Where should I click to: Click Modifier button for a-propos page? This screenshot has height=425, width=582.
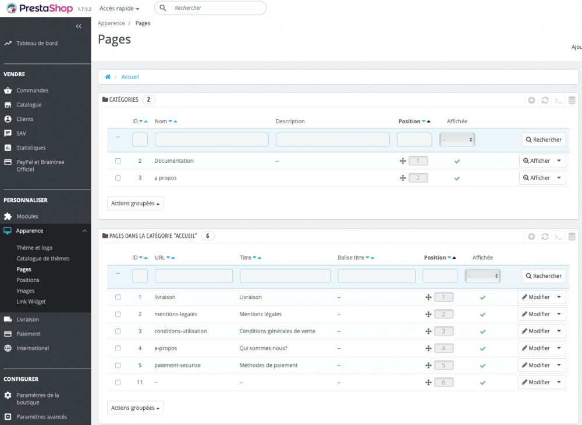coord(535,348)
